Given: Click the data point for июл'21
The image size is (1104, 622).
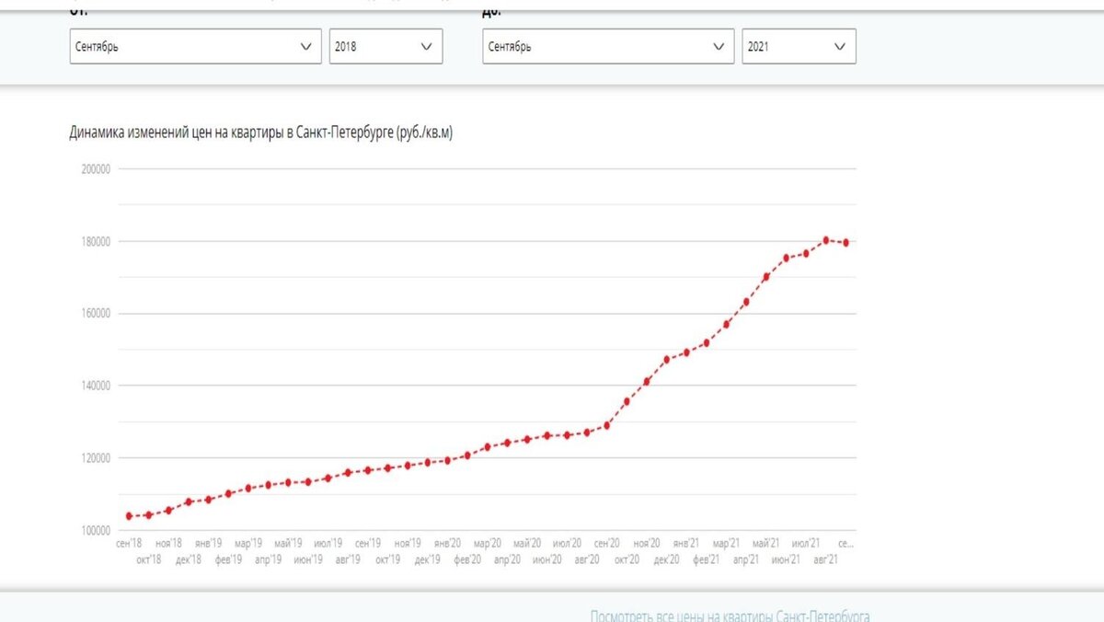Looking at the screenshot, I should (x=806, y=253).
